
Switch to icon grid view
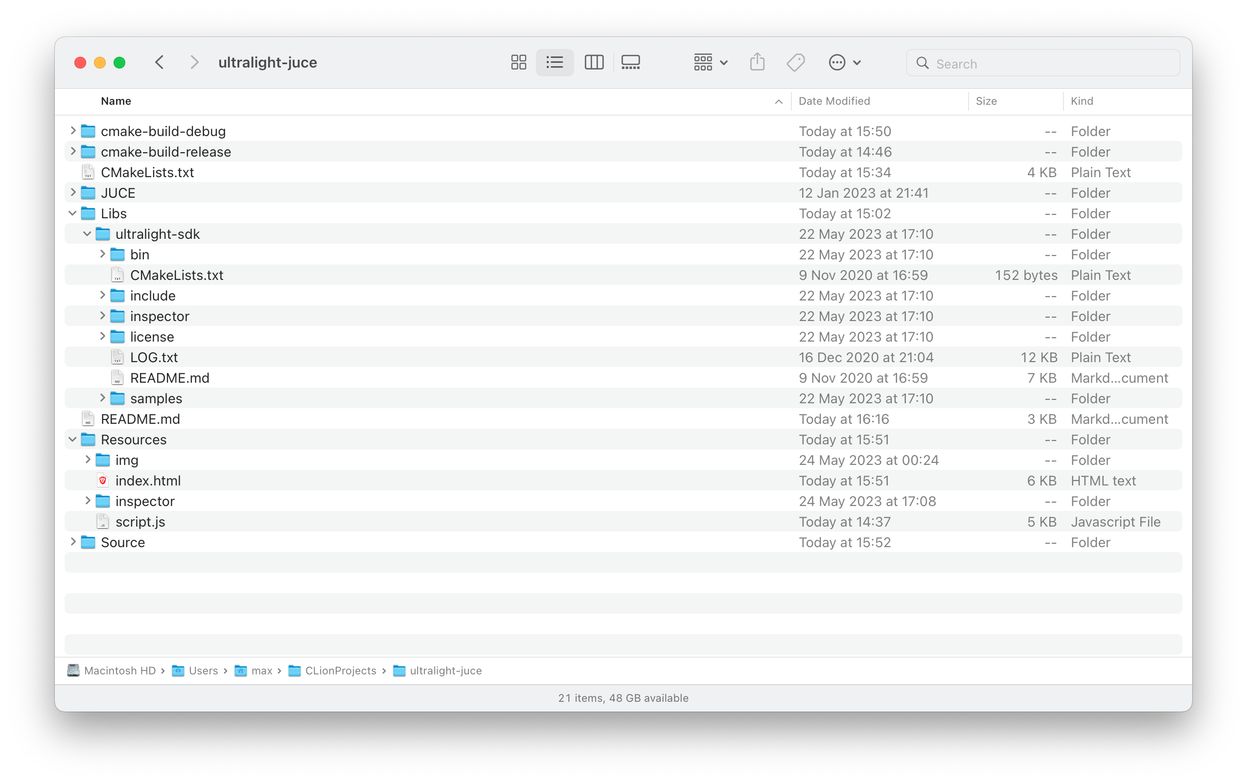click(518, 63)
